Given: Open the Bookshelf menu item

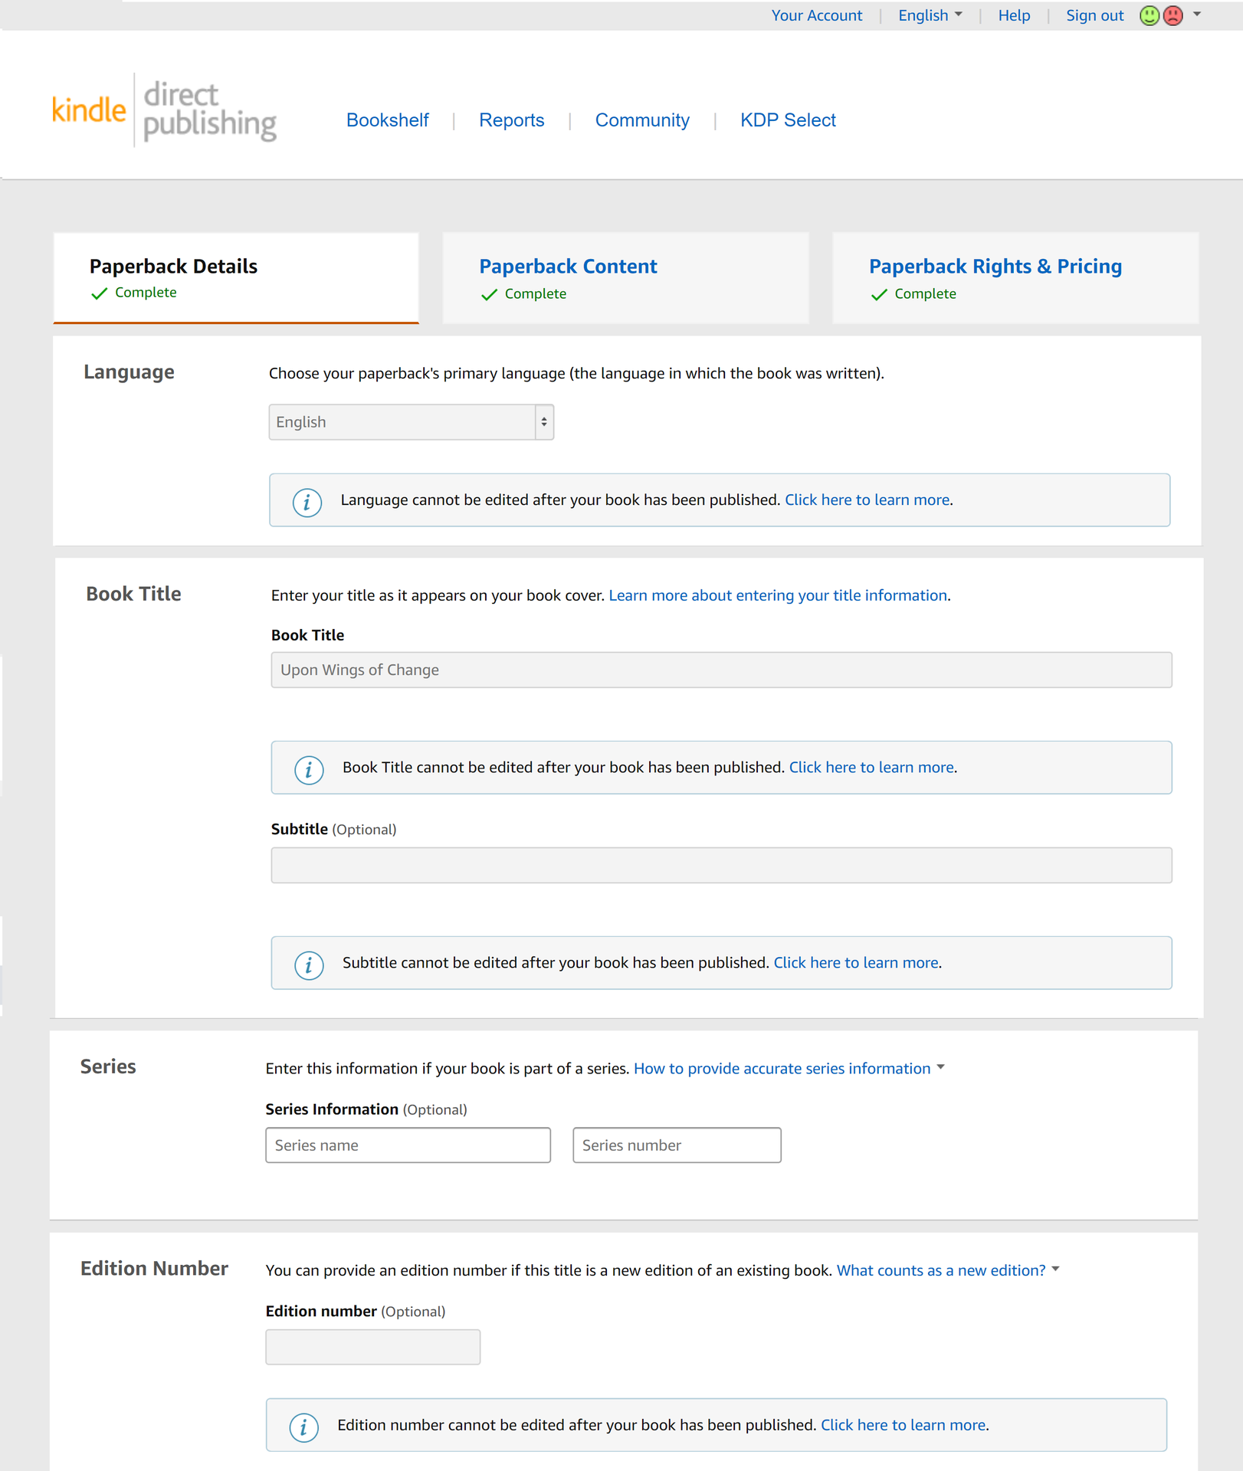Looking at the screenshot, I should (x=387, y=120).
